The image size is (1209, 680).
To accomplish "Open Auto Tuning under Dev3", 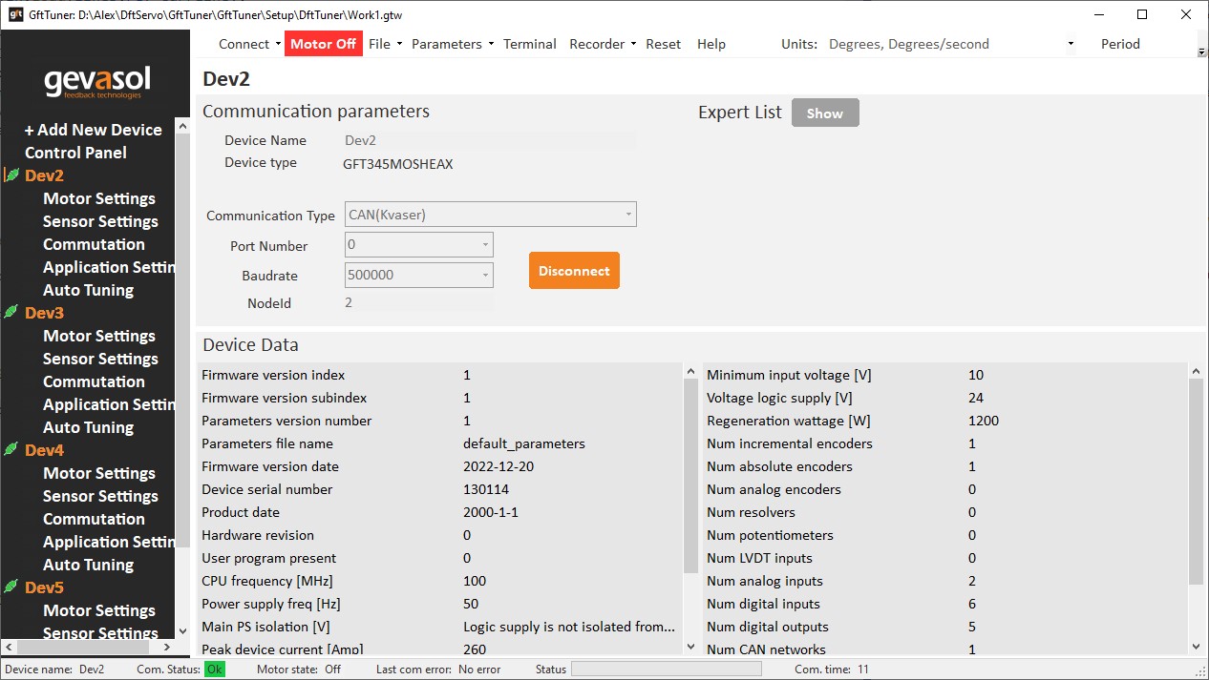I will 88,427.
